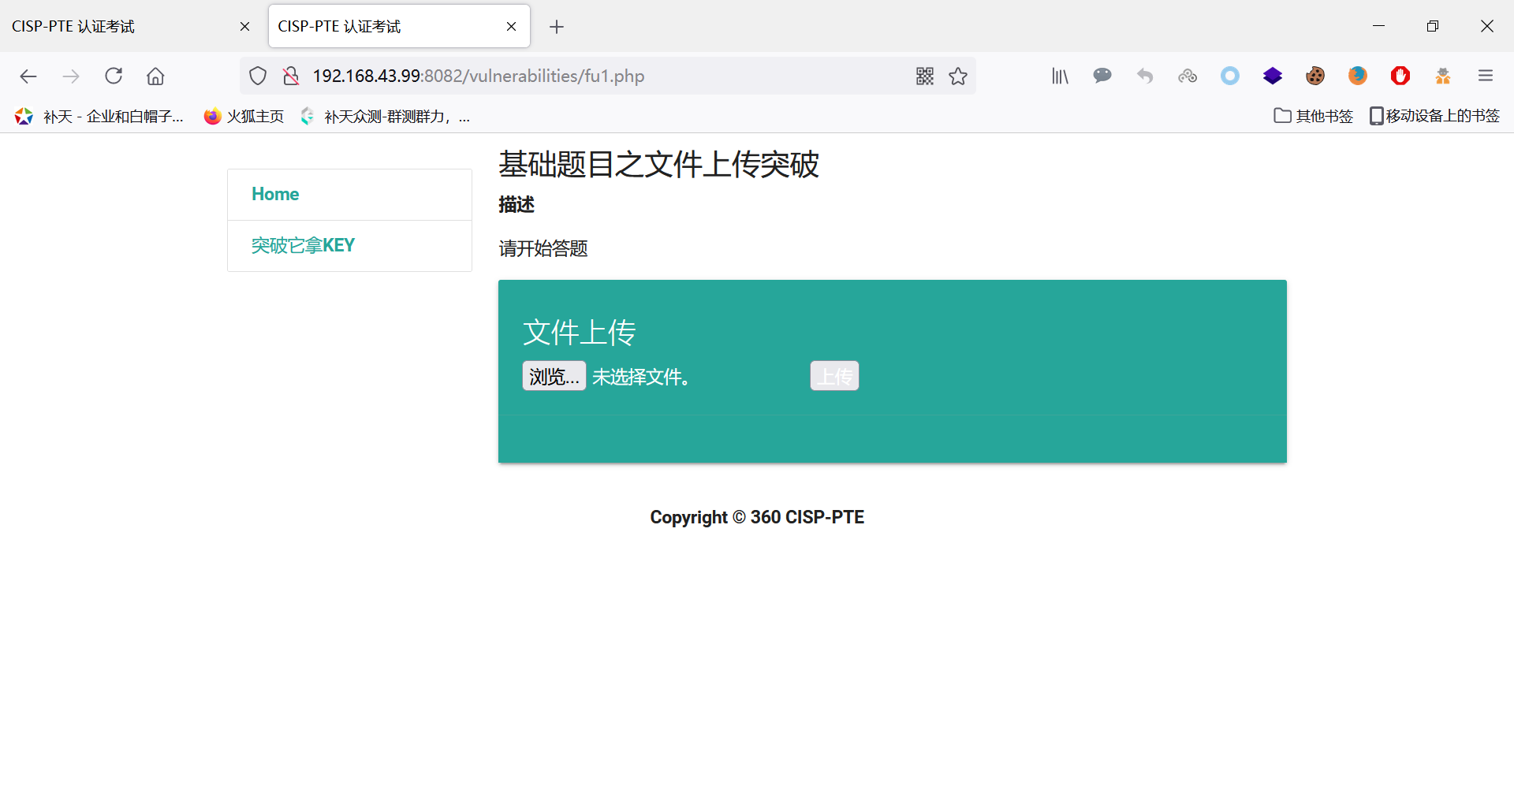Screen dimensions: 1514x804
Task: Click 浏览... to choose a file
Action: [x=554, y=376]
